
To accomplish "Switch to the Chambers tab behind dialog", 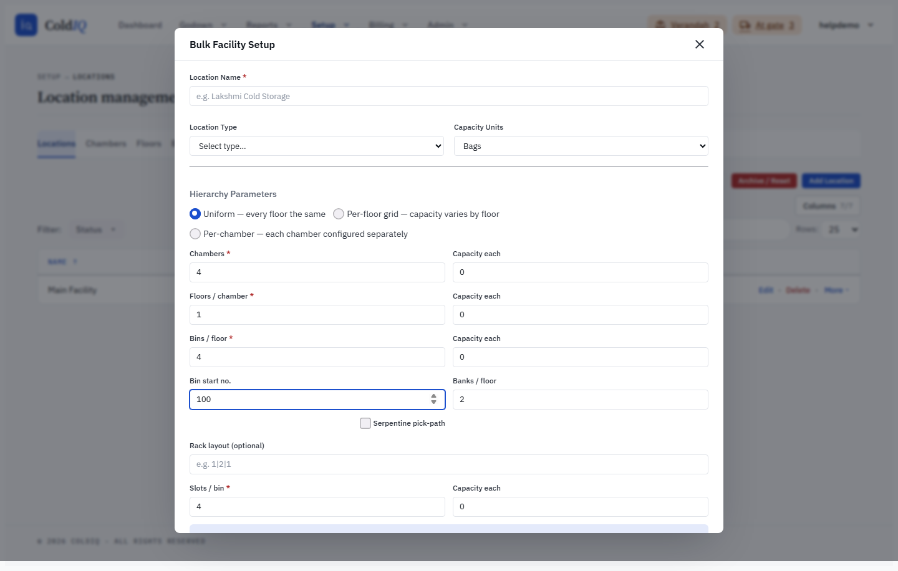I will point(106,144).
